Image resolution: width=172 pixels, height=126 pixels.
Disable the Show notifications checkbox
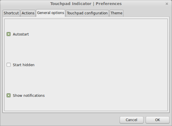point(9,95)
